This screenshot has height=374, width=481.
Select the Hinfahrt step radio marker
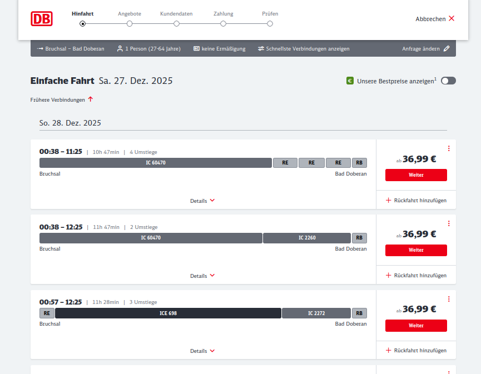pos(83,23)
